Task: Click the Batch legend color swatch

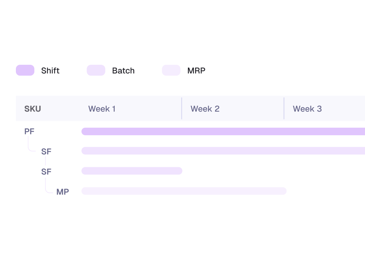Action: click(x=96, y=71)
